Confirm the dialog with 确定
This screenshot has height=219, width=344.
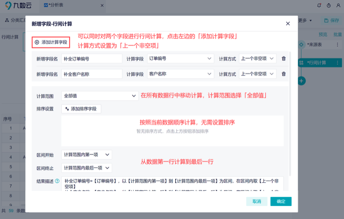pyautogui.click(x=281, y=202)
